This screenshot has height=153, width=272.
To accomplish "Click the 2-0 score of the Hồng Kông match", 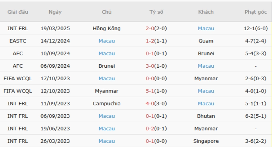I will point(150,29).
